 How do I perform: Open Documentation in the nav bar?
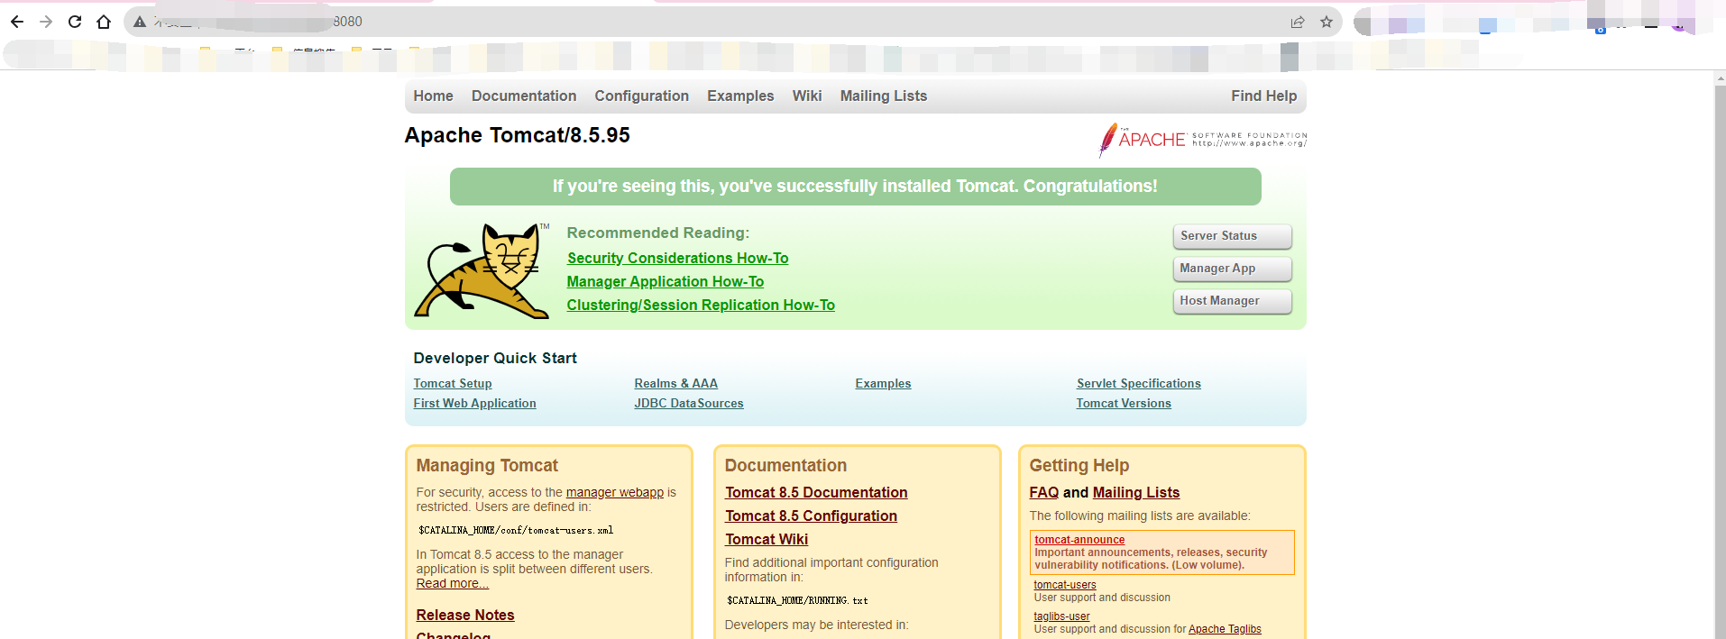coord(524,96)
